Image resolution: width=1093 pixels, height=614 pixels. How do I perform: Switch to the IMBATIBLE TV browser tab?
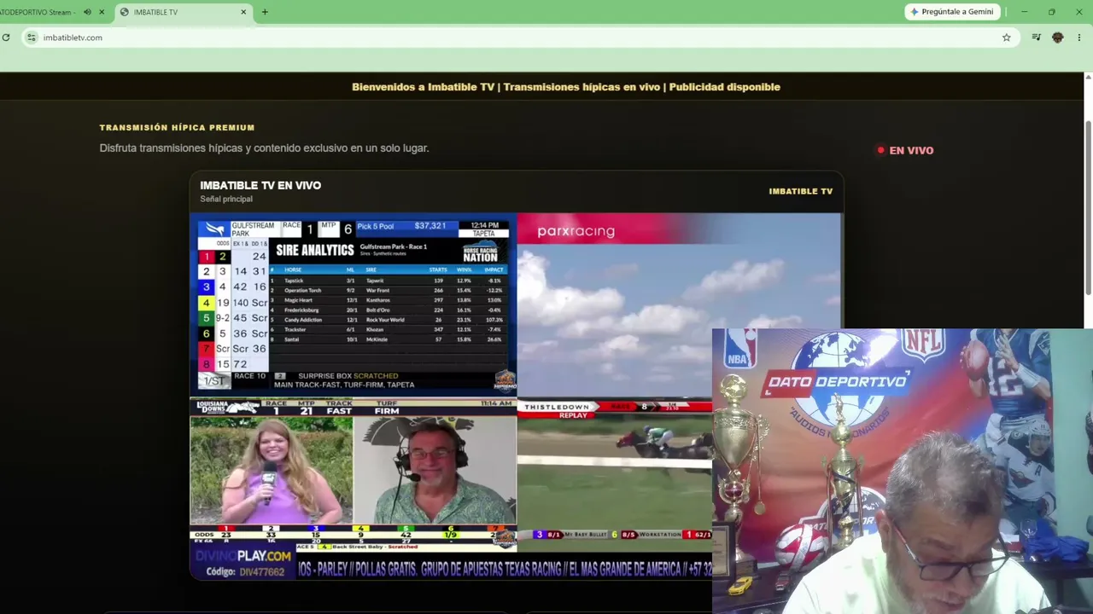coord(182,12)
